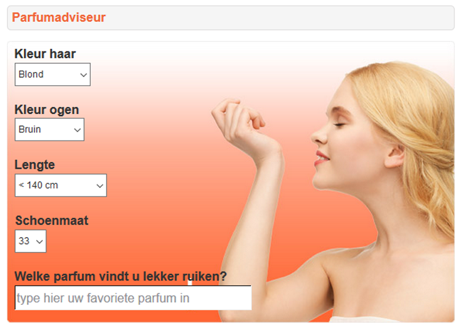Click the woman's blonde hair in the picture

point(420,119)
